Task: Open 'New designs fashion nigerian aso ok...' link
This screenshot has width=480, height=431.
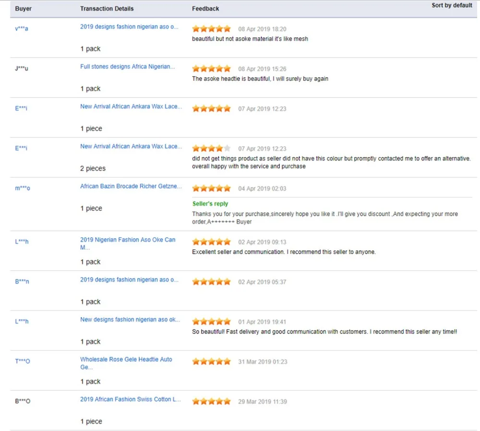Action: click(130, 320)
